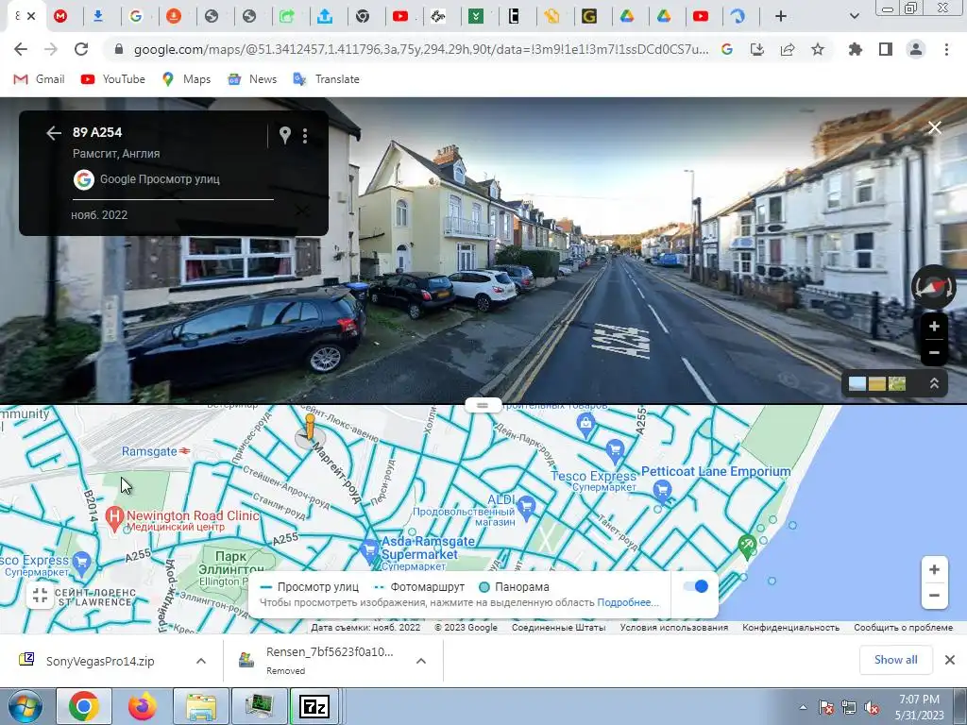Open Условия использования link
The width and height of the screenshot is (967, 725).
(673, 627)
